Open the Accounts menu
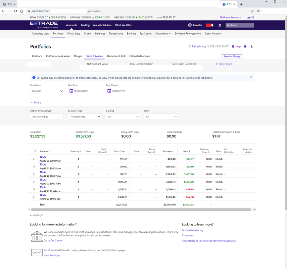287x269 pixels. pyautogui.click(x=71, y=25)
